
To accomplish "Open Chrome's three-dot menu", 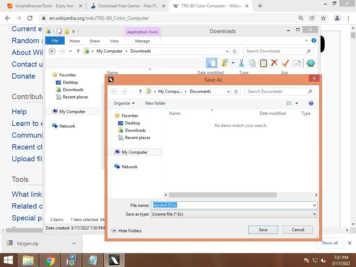I will tap(348, 18).
